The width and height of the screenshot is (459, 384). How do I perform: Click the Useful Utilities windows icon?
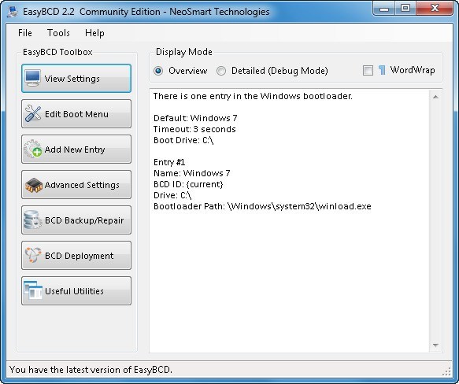33,290
